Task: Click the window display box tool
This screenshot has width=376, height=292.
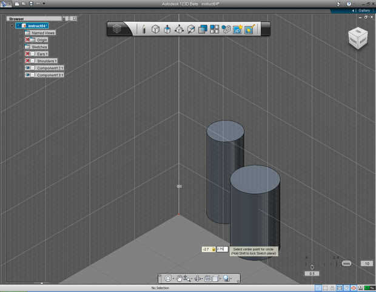Action: (x=215, y=279)
